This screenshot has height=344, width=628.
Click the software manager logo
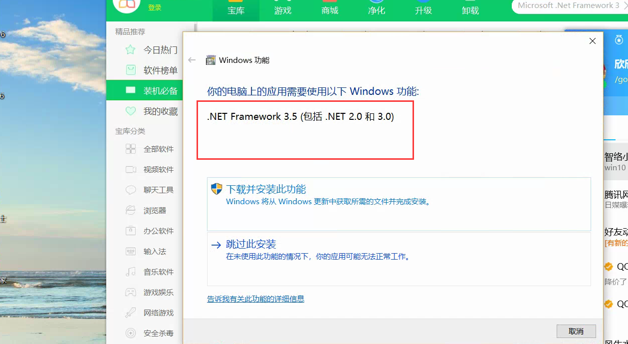[x=127, y=5]
